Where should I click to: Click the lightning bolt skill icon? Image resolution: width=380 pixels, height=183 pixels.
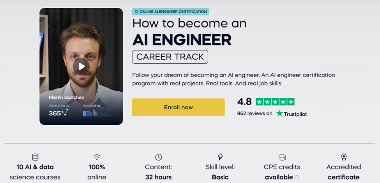pyautogui.click(x=220, y=157)
